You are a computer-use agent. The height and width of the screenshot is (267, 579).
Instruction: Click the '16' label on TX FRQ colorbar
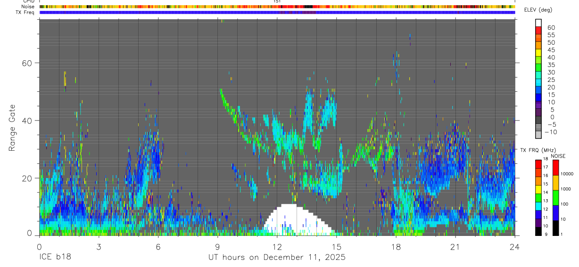pyautogui.click(x=546, y=176)
